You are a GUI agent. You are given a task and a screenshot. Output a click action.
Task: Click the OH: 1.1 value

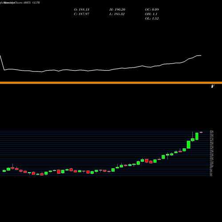coord(151,14)
